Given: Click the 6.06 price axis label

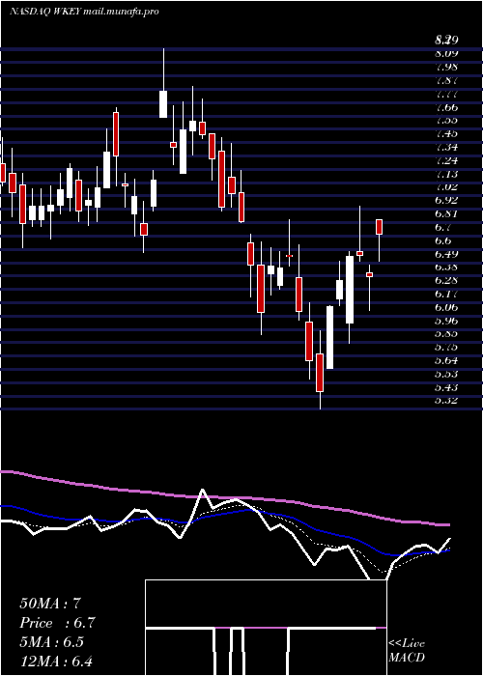Looking at the screenshot, I should coord(446,307).
